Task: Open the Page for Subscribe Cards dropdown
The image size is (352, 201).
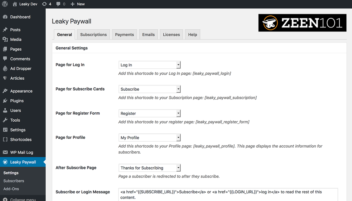Action: coord(149,89)
